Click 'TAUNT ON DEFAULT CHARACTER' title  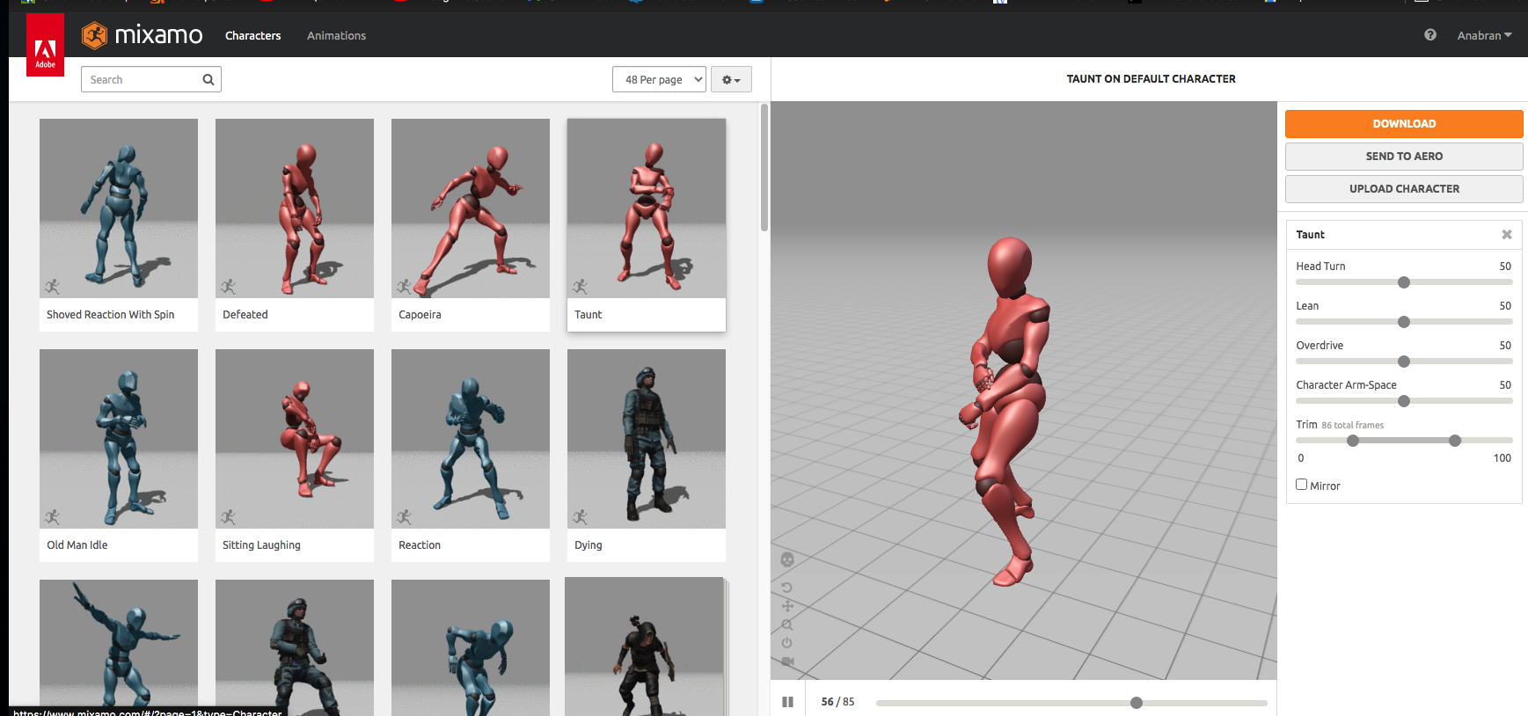[1151, 79]
